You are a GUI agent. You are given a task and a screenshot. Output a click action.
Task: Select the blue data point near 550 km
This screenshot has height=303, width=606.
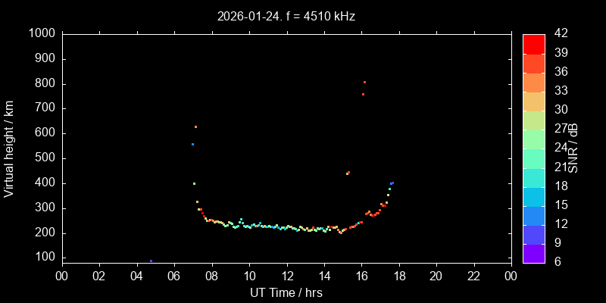click(x=192, y=144)
